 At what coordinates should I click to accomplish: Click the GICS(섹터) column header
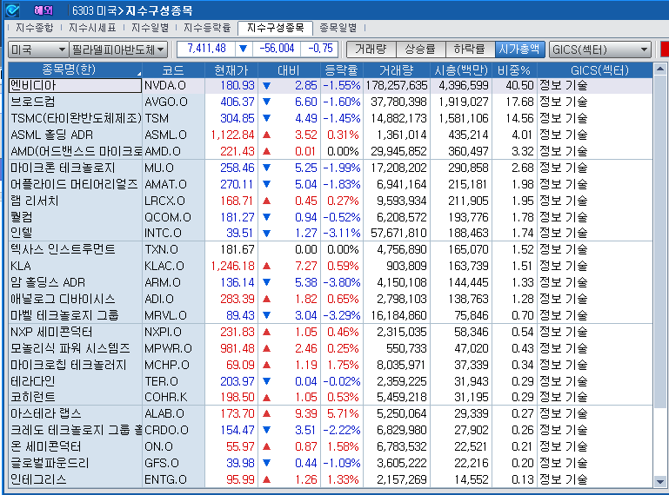tap(594, 69)
